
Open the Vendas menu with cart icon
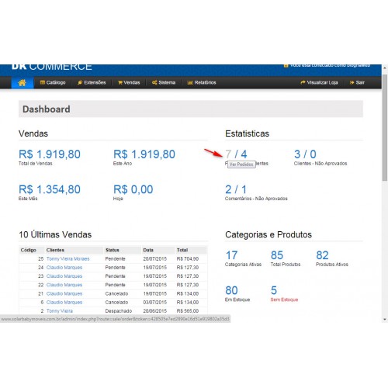129,82
